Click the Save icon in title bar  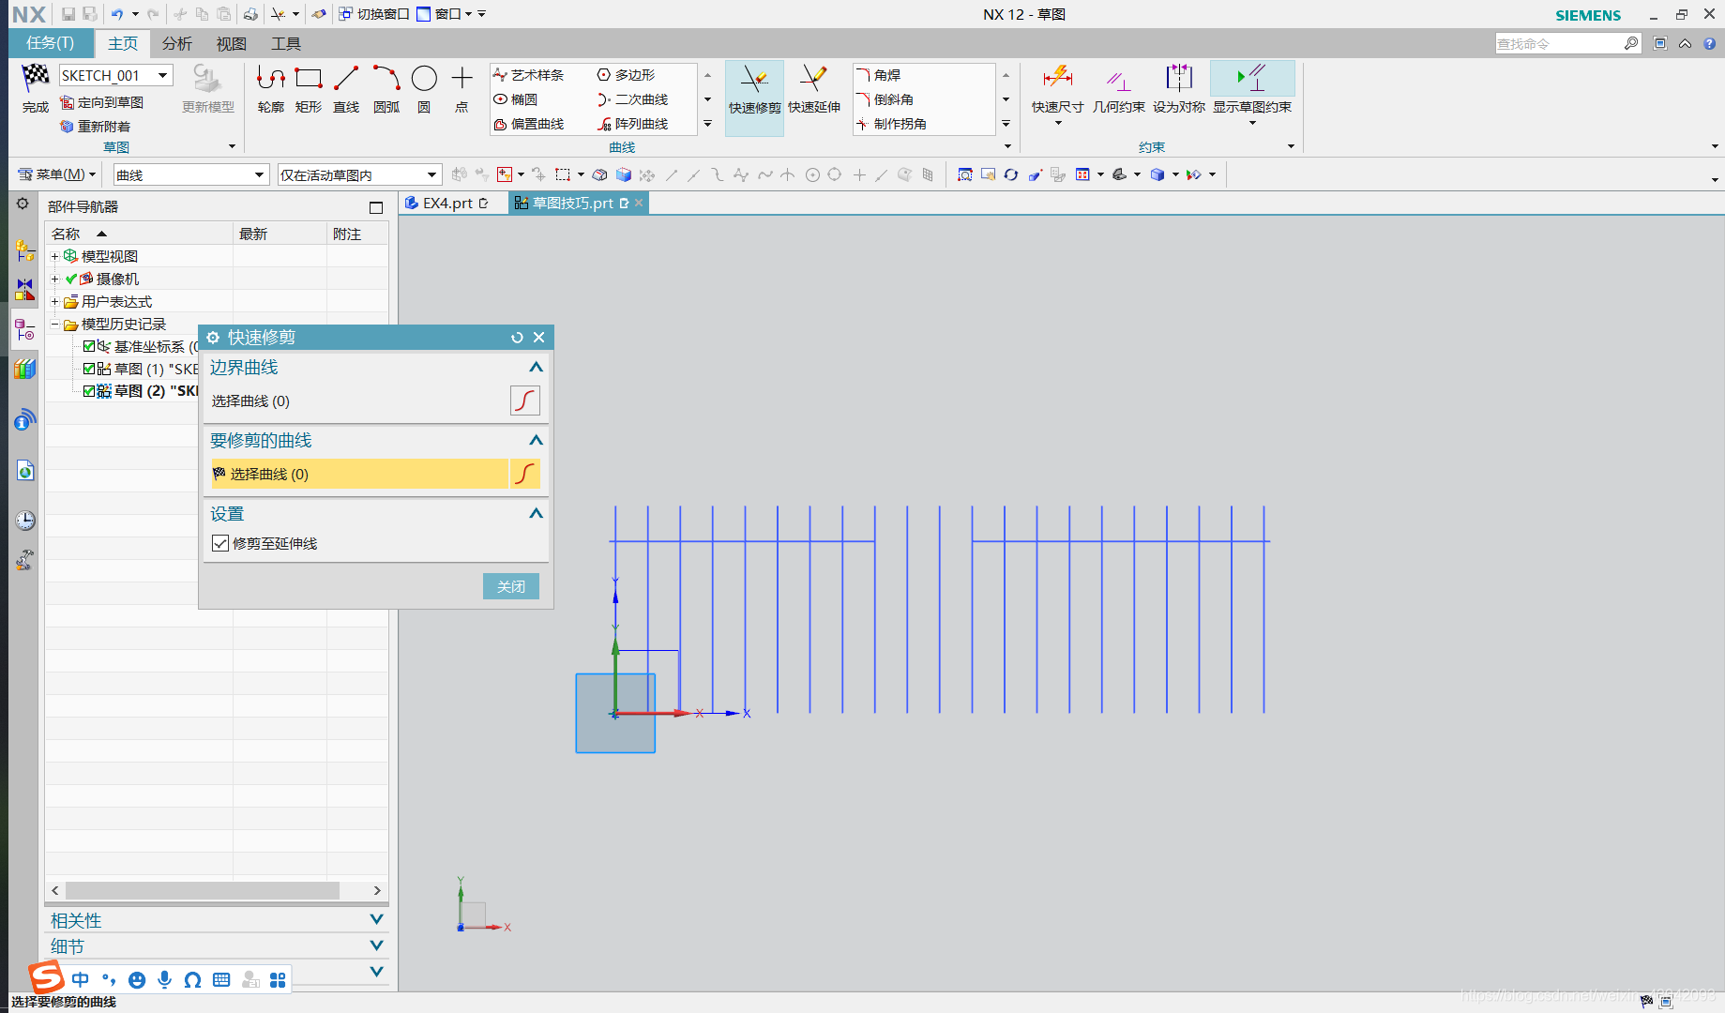pos(68,14)
